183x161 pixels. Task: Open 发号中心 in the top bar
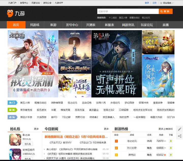pyautogui.click(x=24, y=3)
